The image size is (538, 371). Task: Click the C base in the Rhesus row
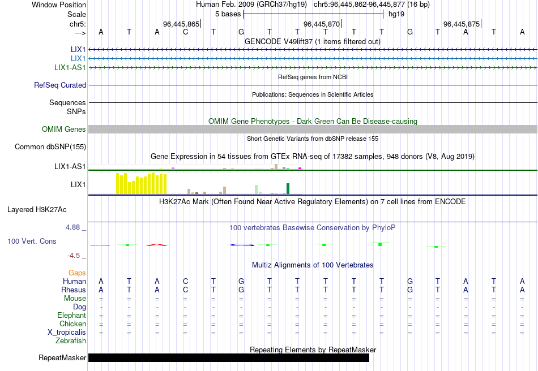pyautogui.click(x=185, y=290)
